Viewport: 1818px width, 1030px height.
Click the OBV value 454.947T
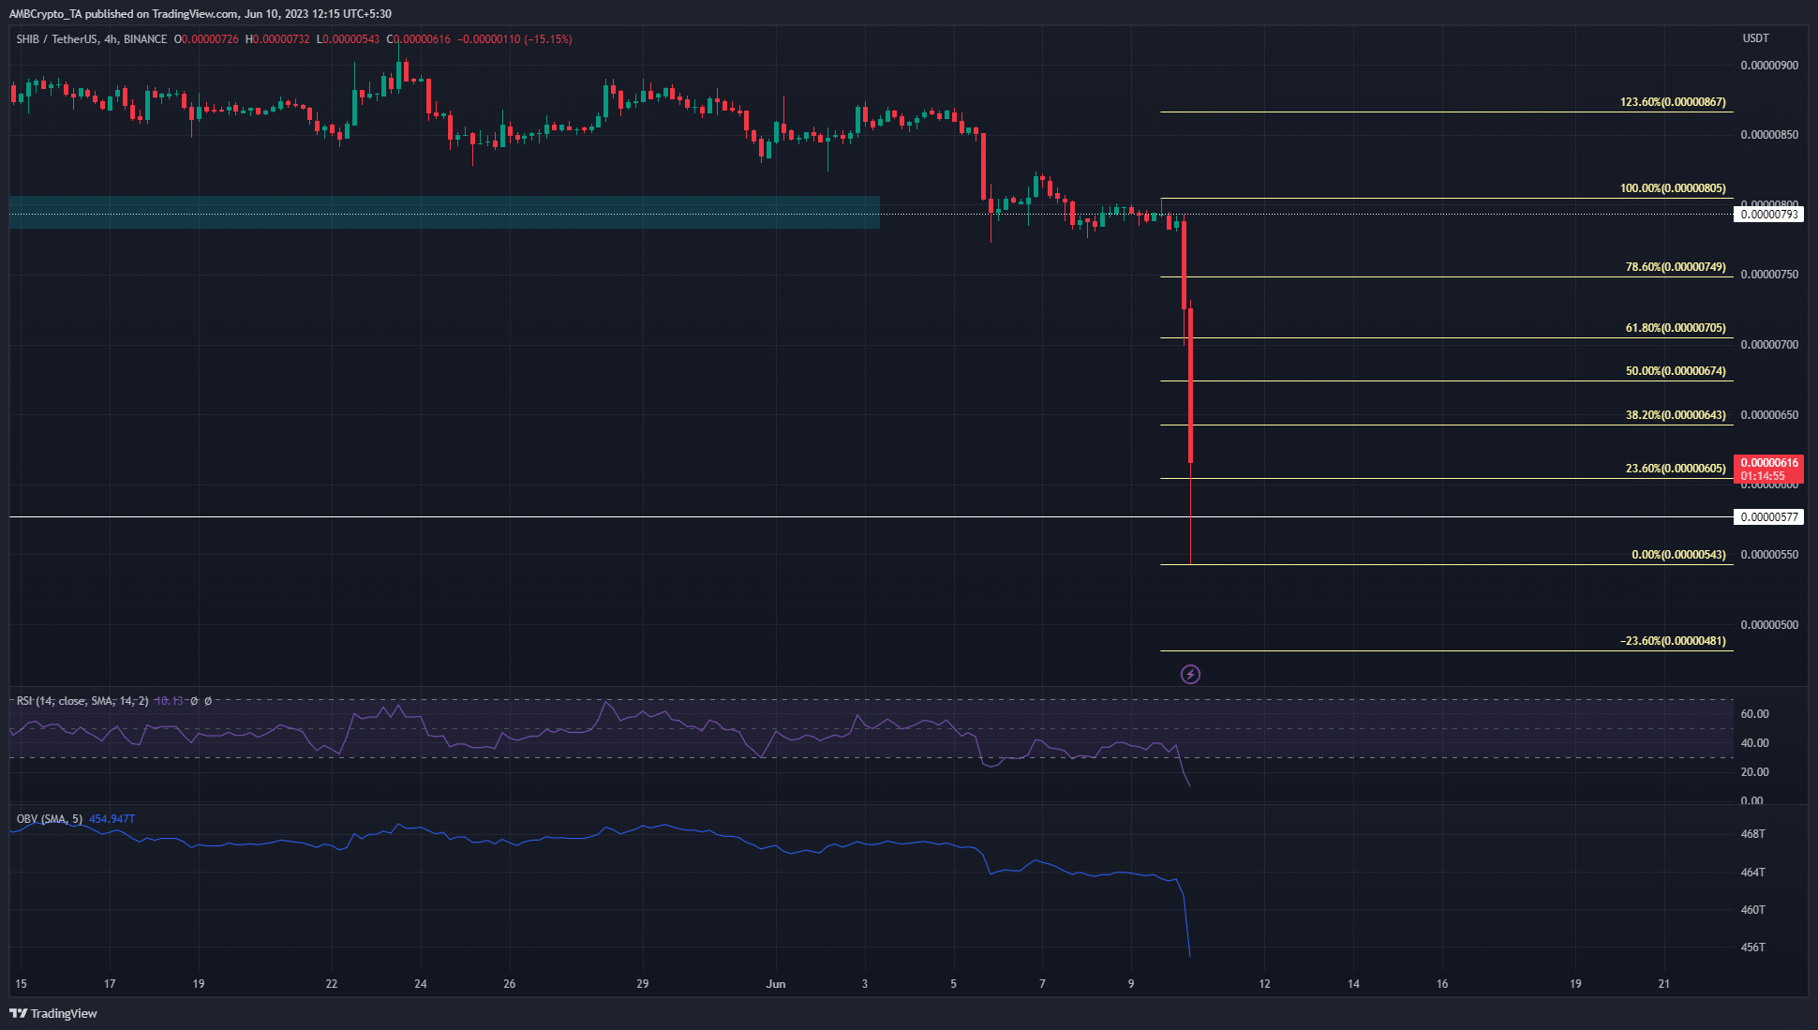(112, 819)
